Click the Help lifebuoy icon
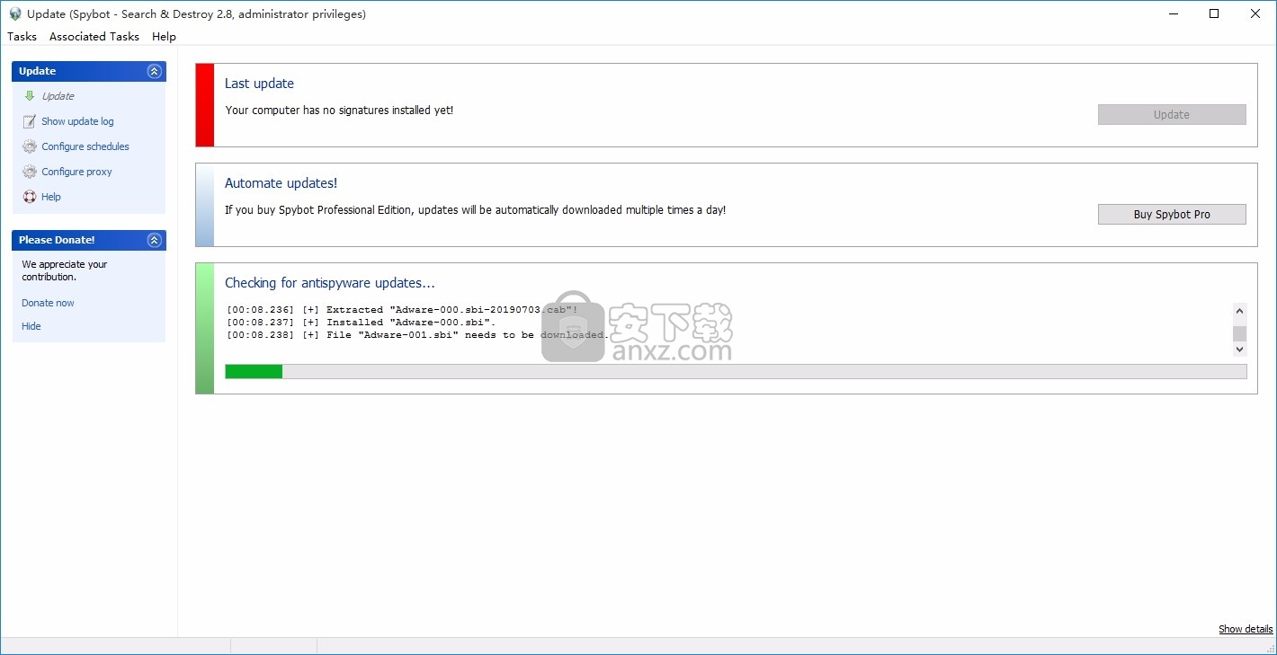This screenshot has width=1277, height=655. 30,197
